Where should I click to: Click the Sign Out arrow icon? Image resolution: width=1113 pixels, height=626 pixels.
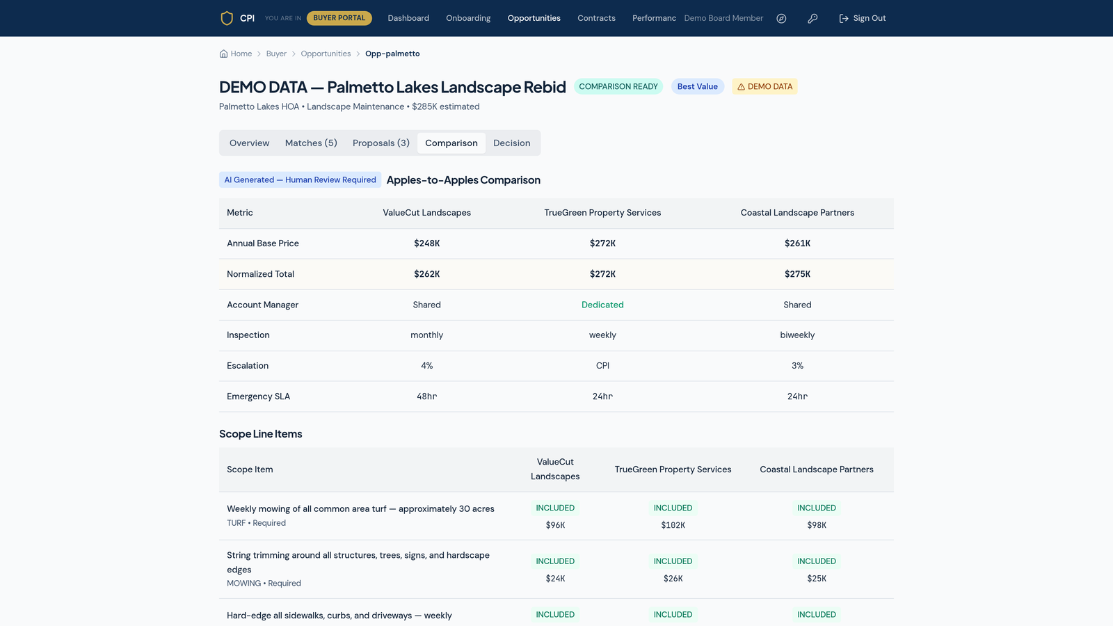point(844,19)
